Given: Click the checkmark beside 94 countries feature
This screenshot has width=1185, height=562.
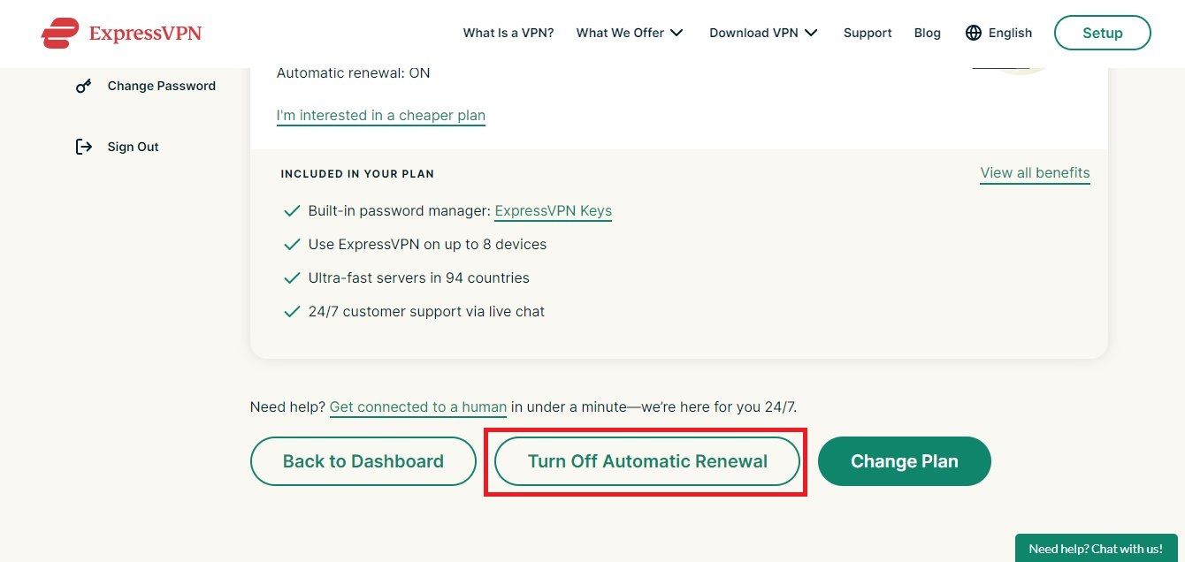Looking at the screenshot, I should [x=292, y=277].
